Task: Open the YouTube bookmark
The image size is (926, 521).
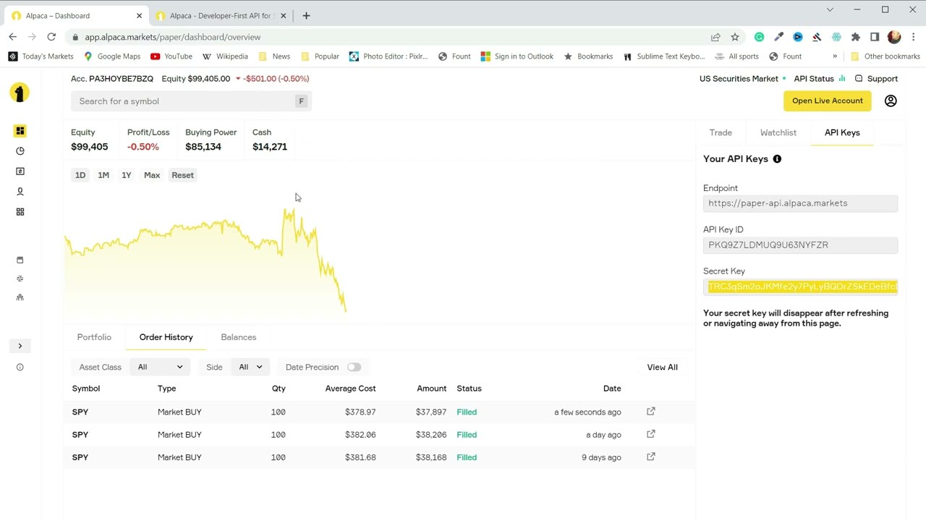Action: (x=171, y=56)
